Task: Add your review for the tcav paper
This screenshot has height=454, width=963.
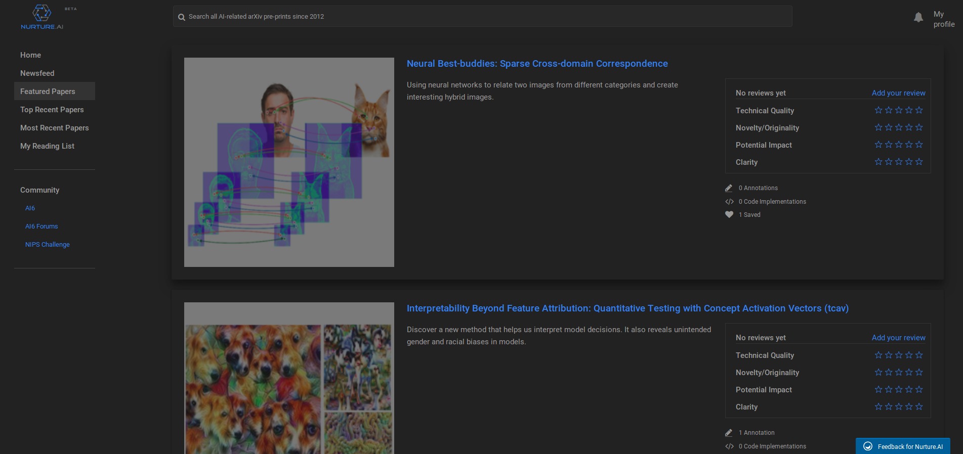Action: pos(899,338)
